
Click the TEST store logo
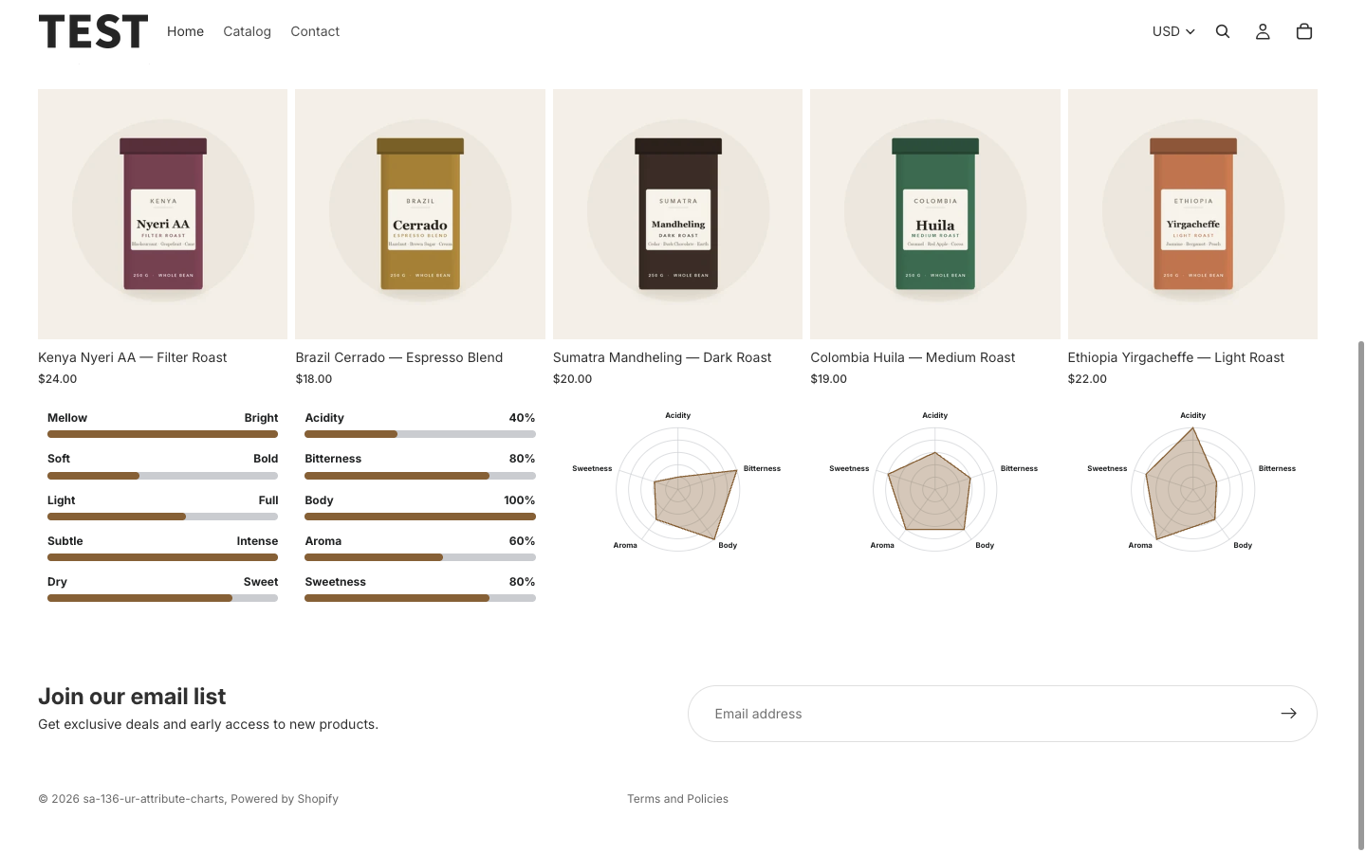(x=93, y=31)
